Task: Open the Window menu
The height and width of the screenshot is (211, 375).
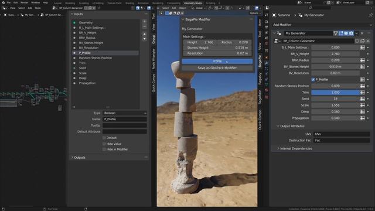Action: coord(36,2)
